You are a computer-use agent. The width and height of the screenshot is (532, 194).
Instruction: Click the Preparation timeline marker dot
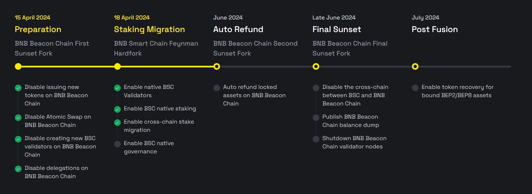18,66
